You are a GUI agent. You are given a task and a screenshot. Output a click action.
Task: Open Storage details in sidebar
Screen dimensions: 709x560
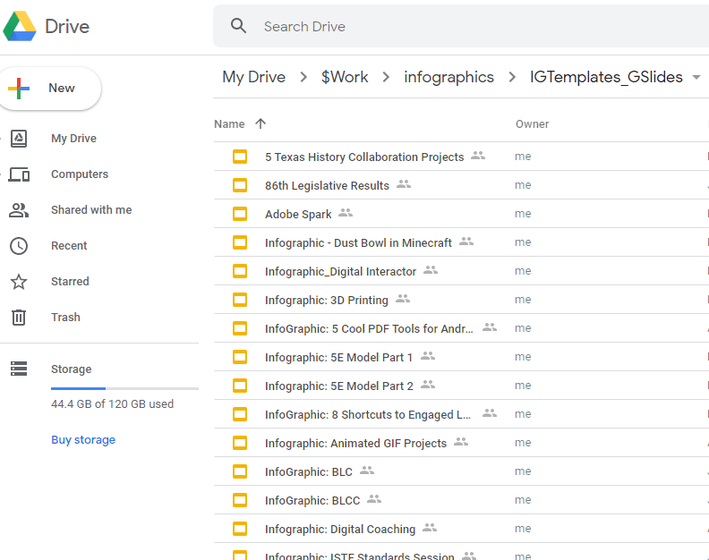[x=71, y=369]
